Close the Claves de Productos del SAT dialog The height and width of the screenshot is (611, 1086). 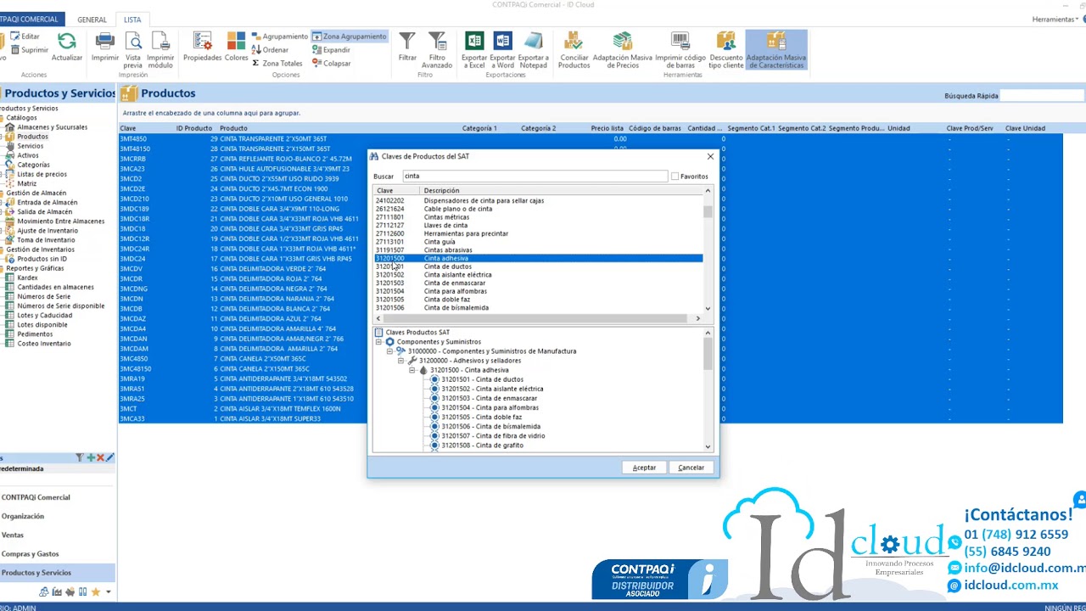[x=710, y=157]
